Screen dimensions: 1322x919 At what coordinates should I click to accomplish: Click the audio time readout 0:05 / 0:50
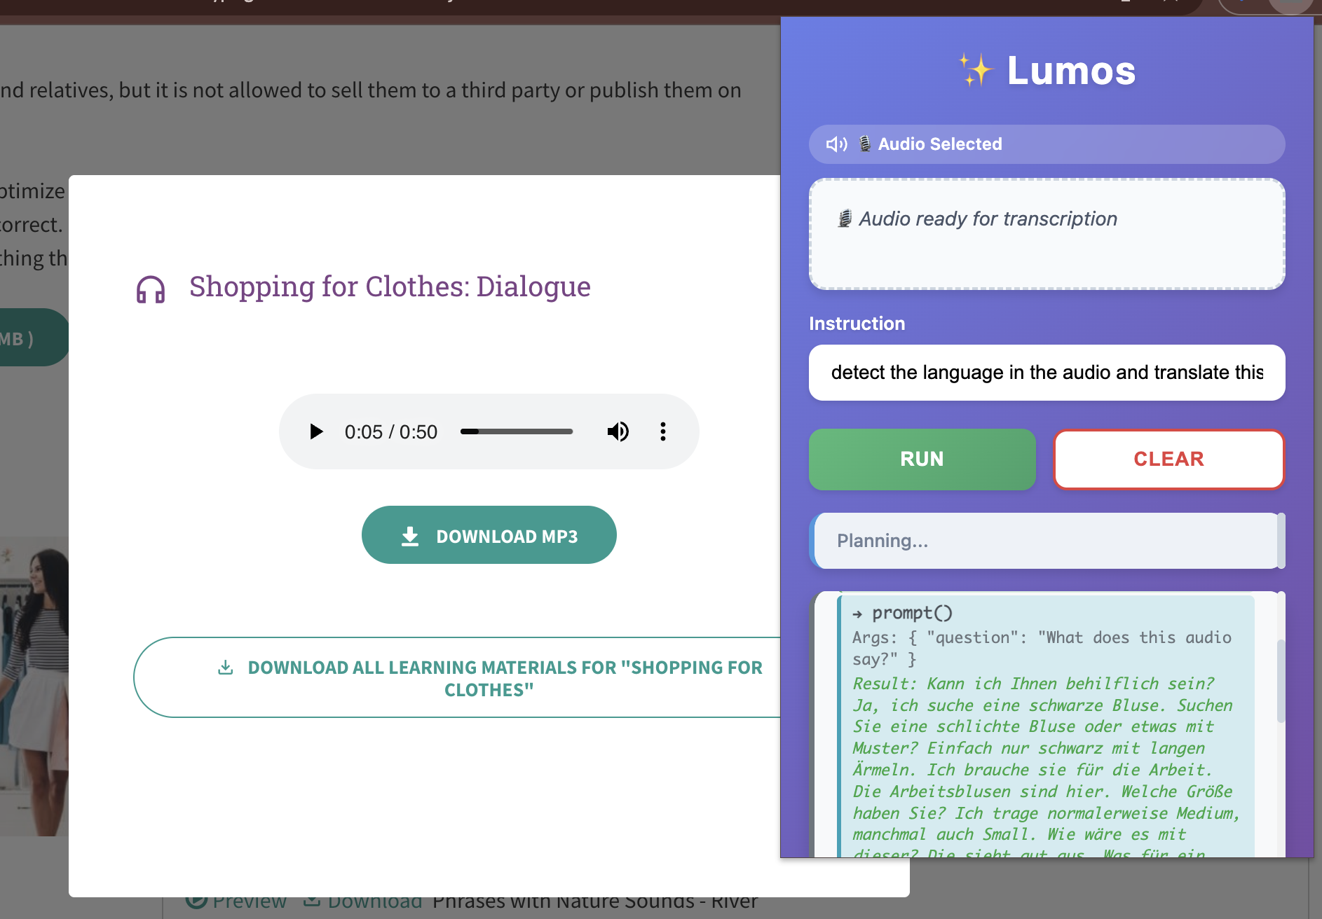coord(390,431)
